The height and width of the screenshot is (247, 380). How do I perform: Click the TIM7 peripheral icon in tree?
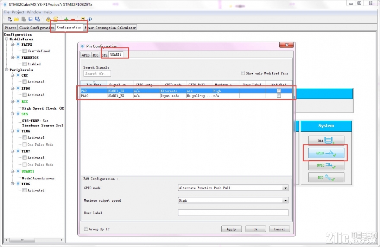pyautogui.click(x=18, y=151)
